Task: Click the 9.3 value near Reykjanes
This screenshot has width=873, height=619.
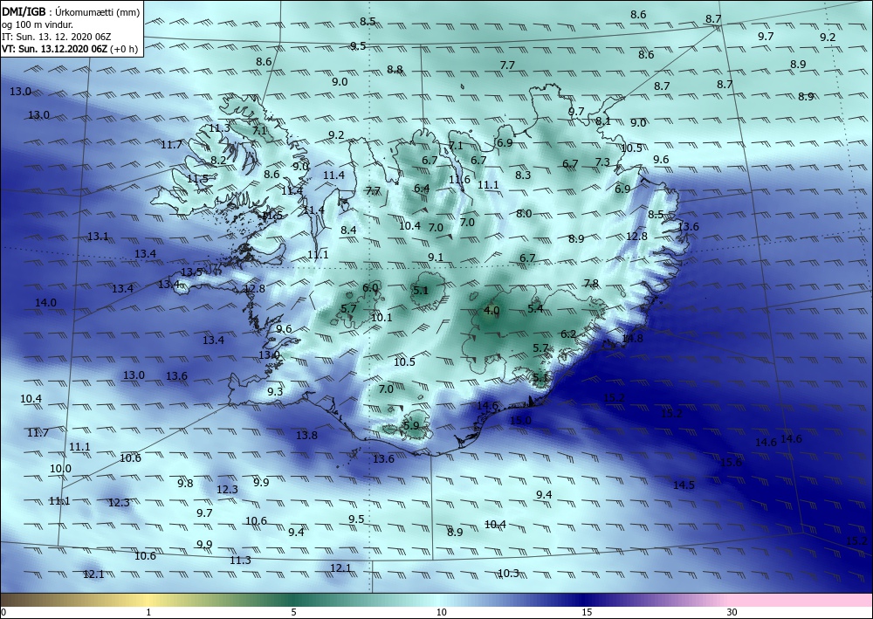Action: [275, 391]
